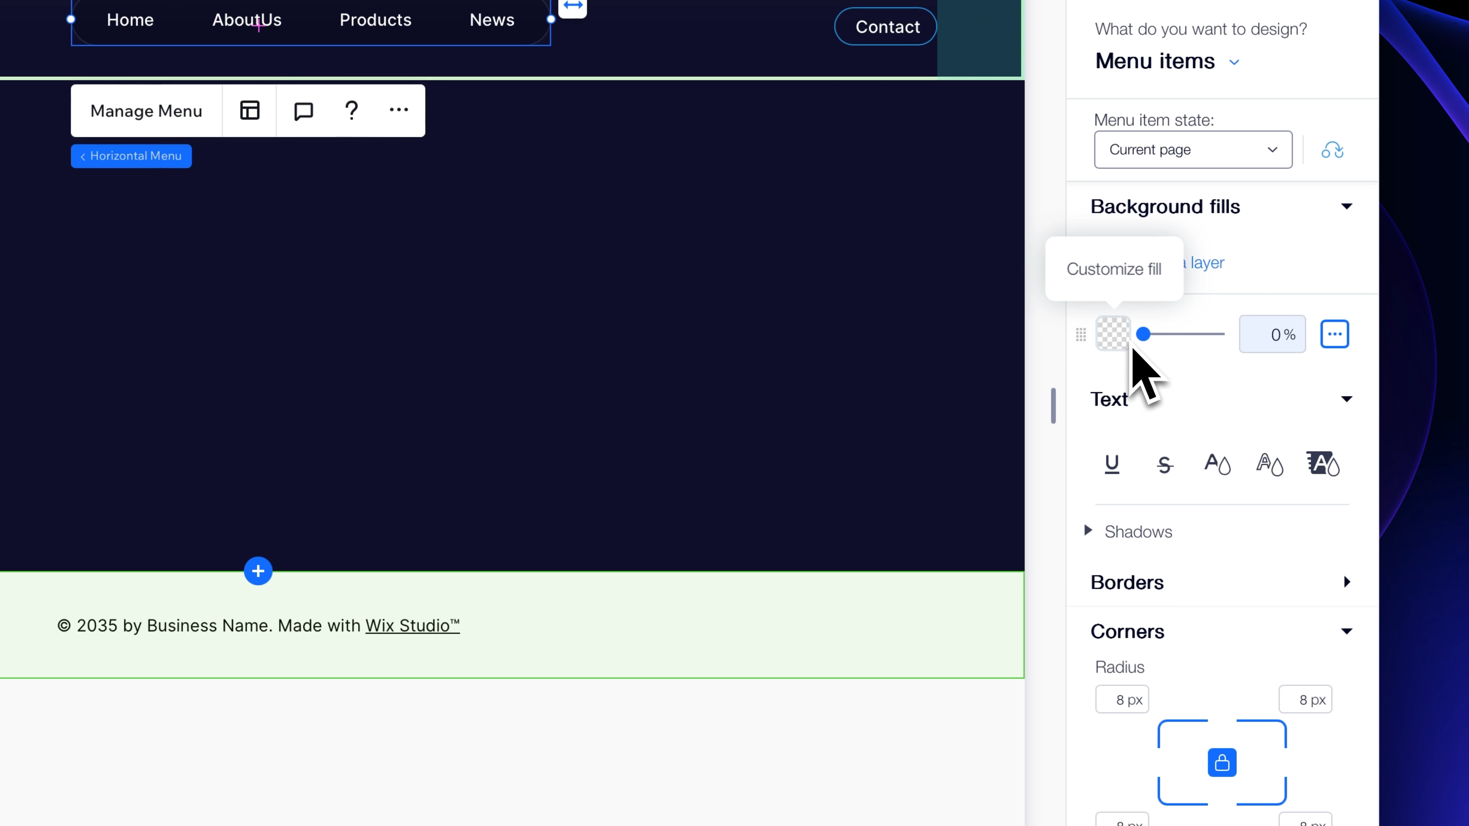Select the News menu item

tap(492, 20)
